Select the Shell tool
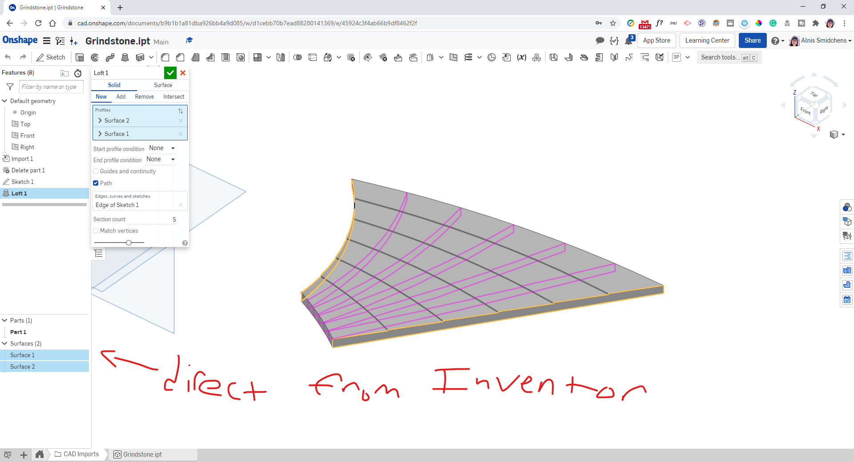854x462 pixels. (226, 57)
